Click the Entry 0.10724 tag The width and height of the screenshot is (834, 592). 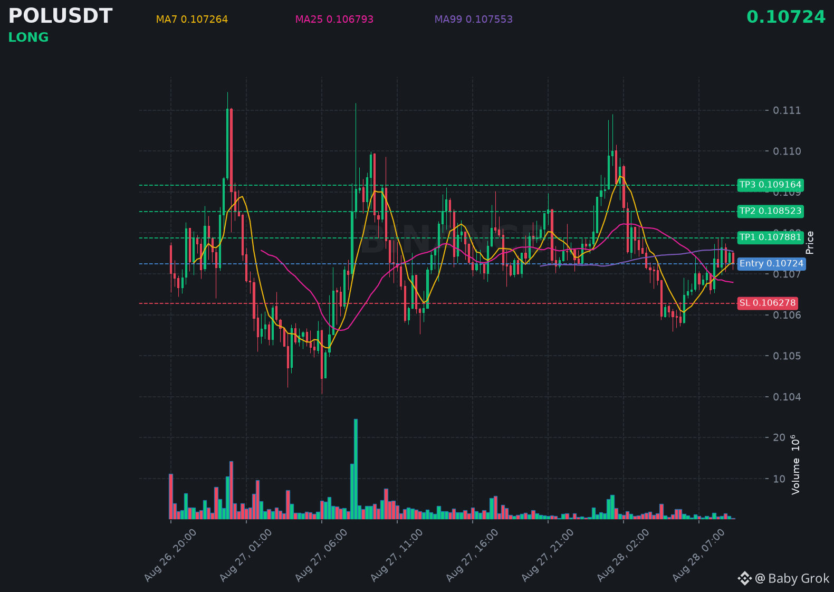tap(771, 264)
